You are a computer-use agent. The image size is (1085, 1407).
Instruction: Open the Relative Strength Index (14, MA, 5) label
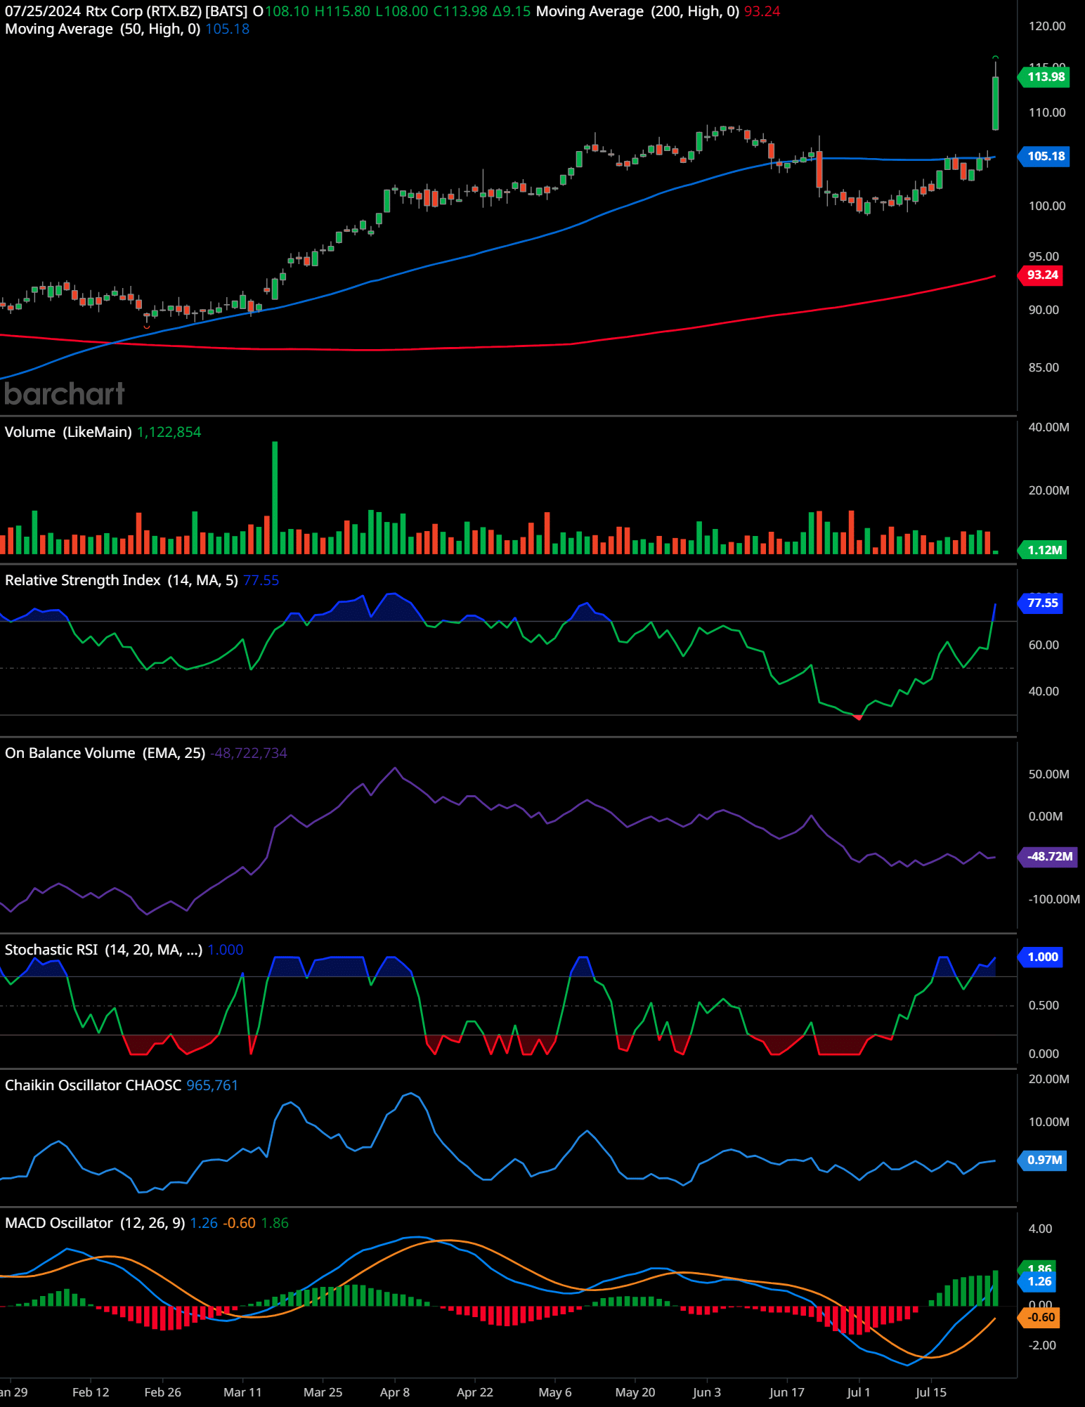[122, 580]
